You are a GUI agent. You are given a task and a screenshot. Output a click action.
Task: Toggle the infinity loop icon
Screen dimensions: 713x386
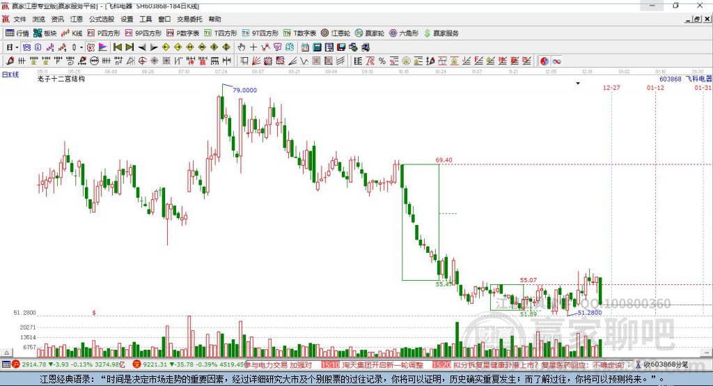[556, 61]
